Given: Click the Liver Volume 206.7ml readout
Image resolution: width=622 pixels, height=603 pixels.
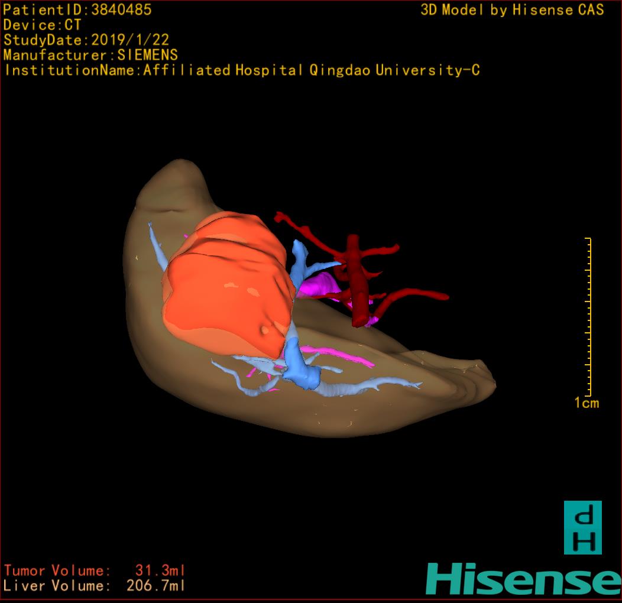Looking at the screenshot, I should click(95, 586).
